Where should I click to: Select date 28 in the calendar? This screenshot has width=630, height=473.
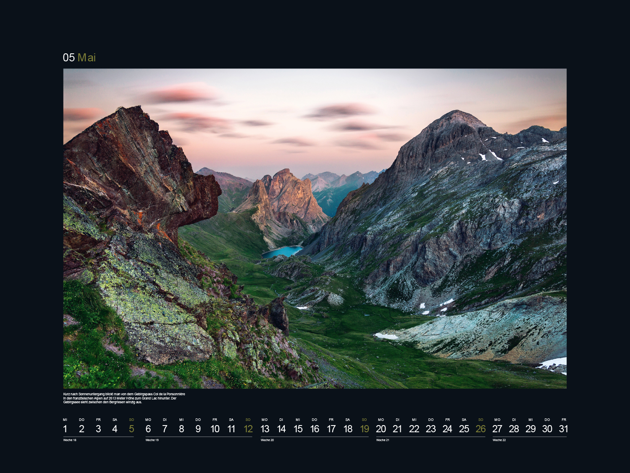[x=514, y=429]
